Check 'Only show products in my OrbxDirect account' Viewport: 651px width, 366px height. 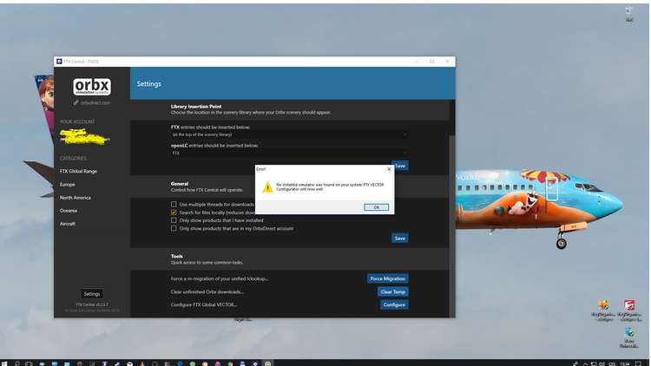click(x=174, y=228)
